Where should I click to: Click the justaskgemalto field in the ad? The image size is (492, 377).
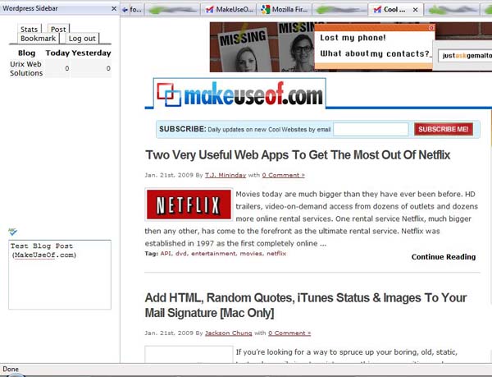[465, 56]
